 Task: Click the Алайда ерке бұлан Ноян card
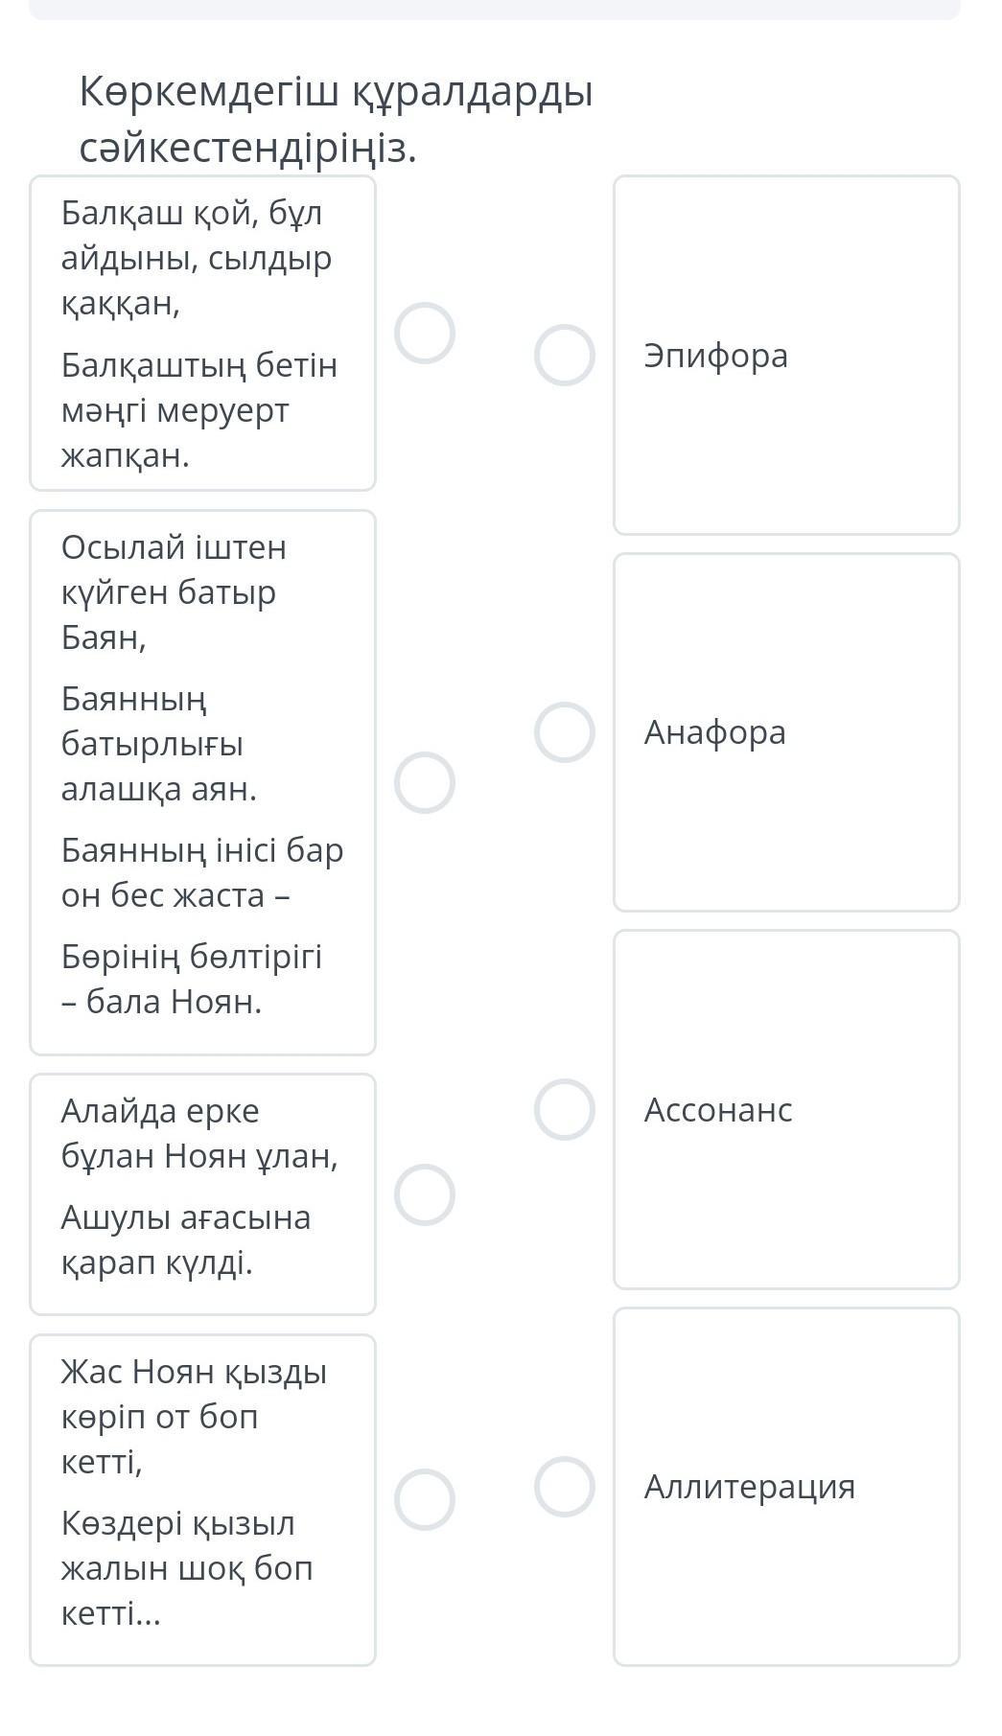(x=202, y=1194)
